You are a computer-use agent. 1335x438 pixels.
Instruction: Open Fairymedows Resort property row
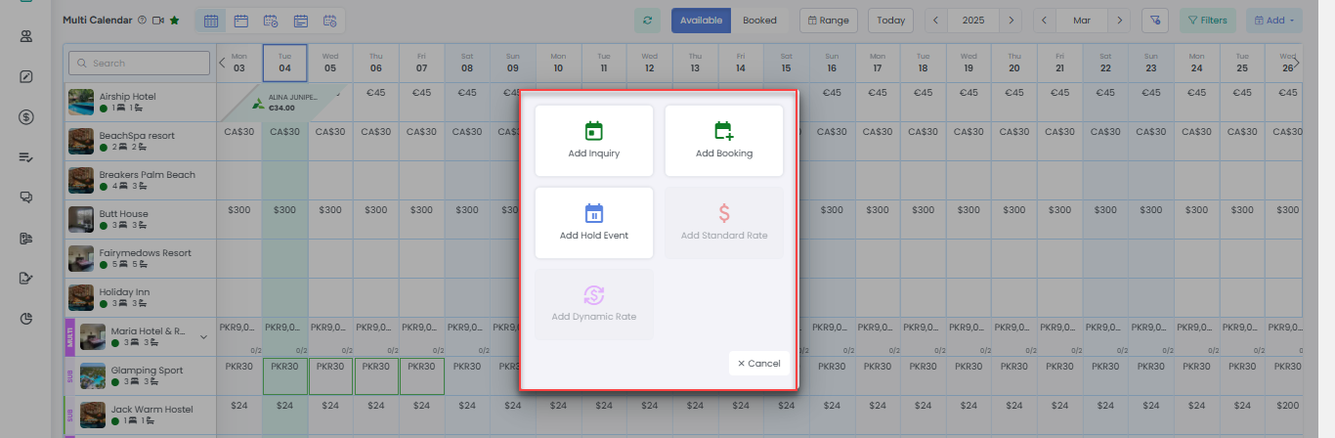pyautogui.click(x=140, y=258)
